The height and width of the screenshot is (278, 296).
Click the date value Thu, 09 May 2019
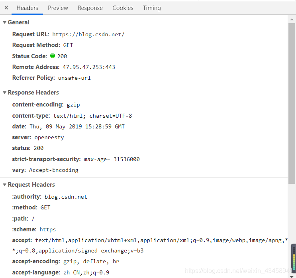click(x=56, y=126)
